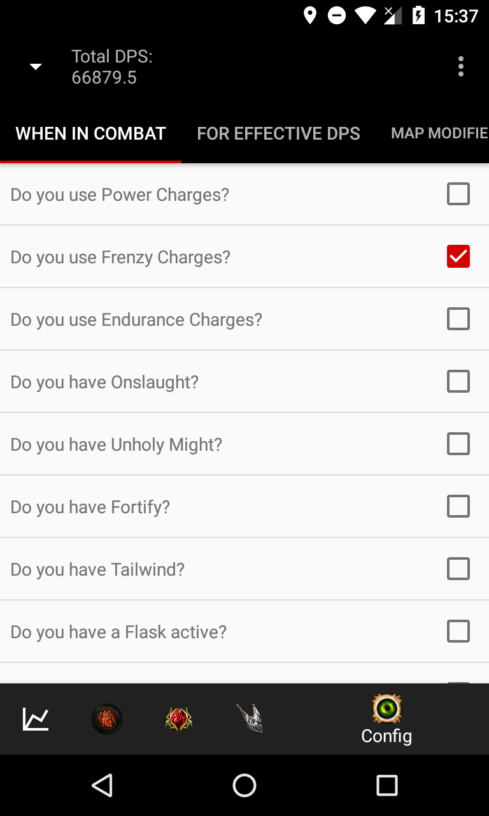Open the Map Modifiers tab

tap(439, 133)
